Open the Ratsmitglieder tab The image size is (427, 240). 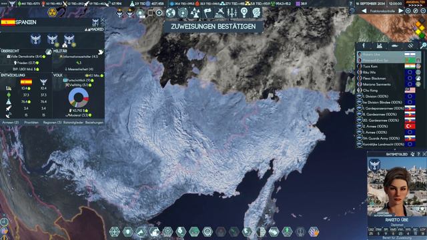click(73, 123)
